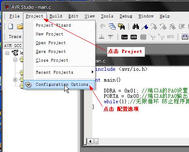Open the Recent Projects submenu
The height and width of the screenshot is (152, 189).
pos(59,72)
